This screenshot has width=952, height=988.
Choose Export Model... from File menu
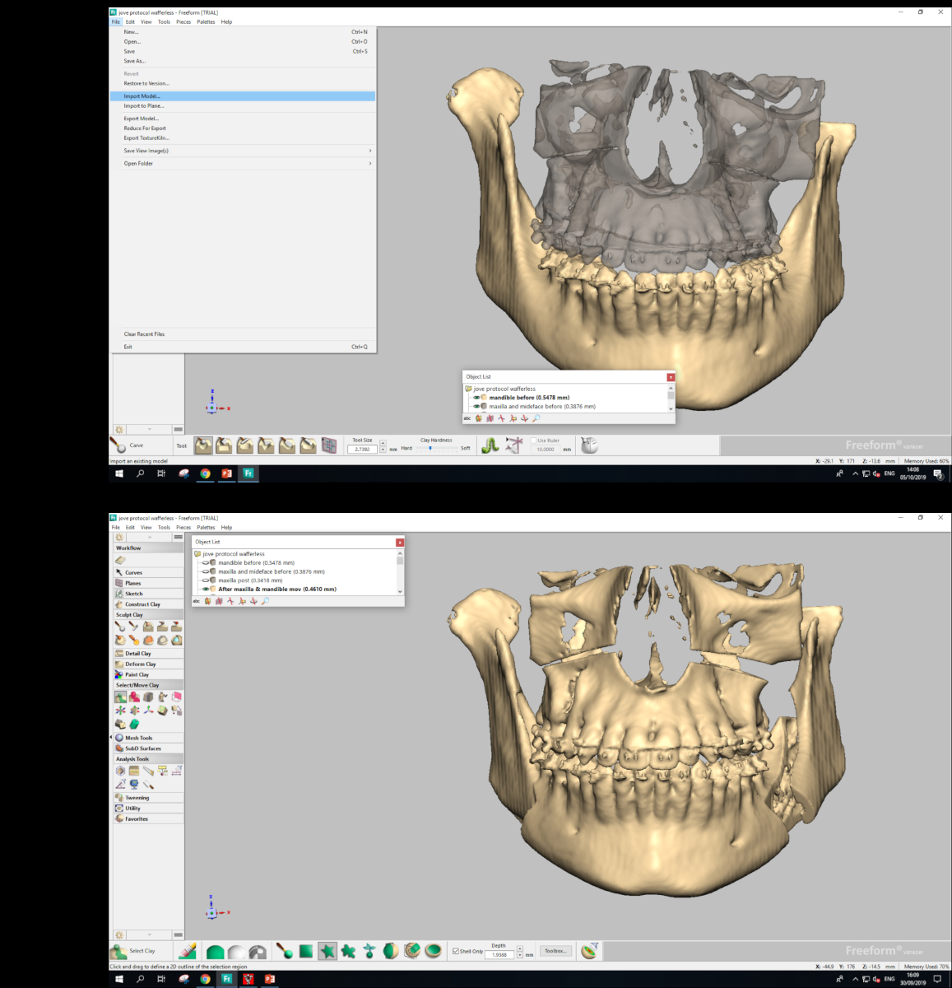[x=141, y=119]
